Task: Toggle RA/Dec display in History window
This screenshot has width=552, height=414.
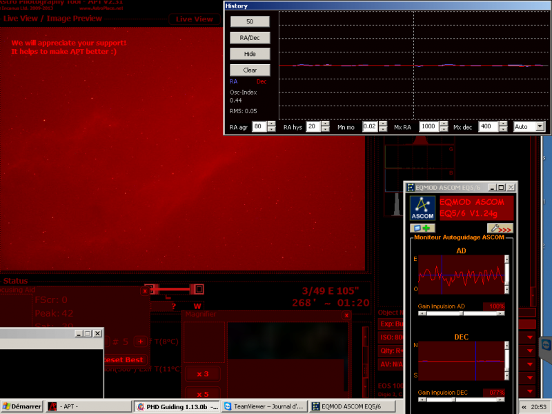Action: (250, 37)
